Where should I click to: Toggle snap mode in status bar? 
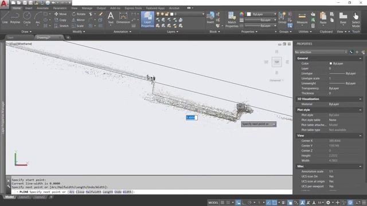point(228,203)
